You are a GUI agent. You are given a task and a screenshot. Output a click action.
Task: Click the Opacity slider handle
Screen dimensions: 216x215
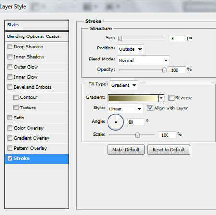point(164,70)
